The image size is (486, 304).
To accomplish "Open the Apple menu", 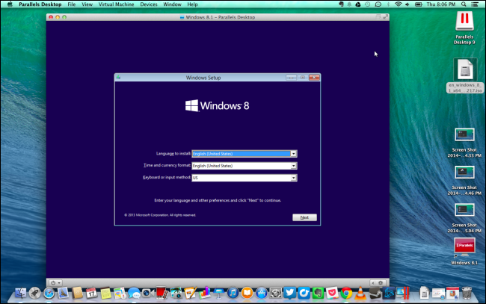I will pos(10,4).
